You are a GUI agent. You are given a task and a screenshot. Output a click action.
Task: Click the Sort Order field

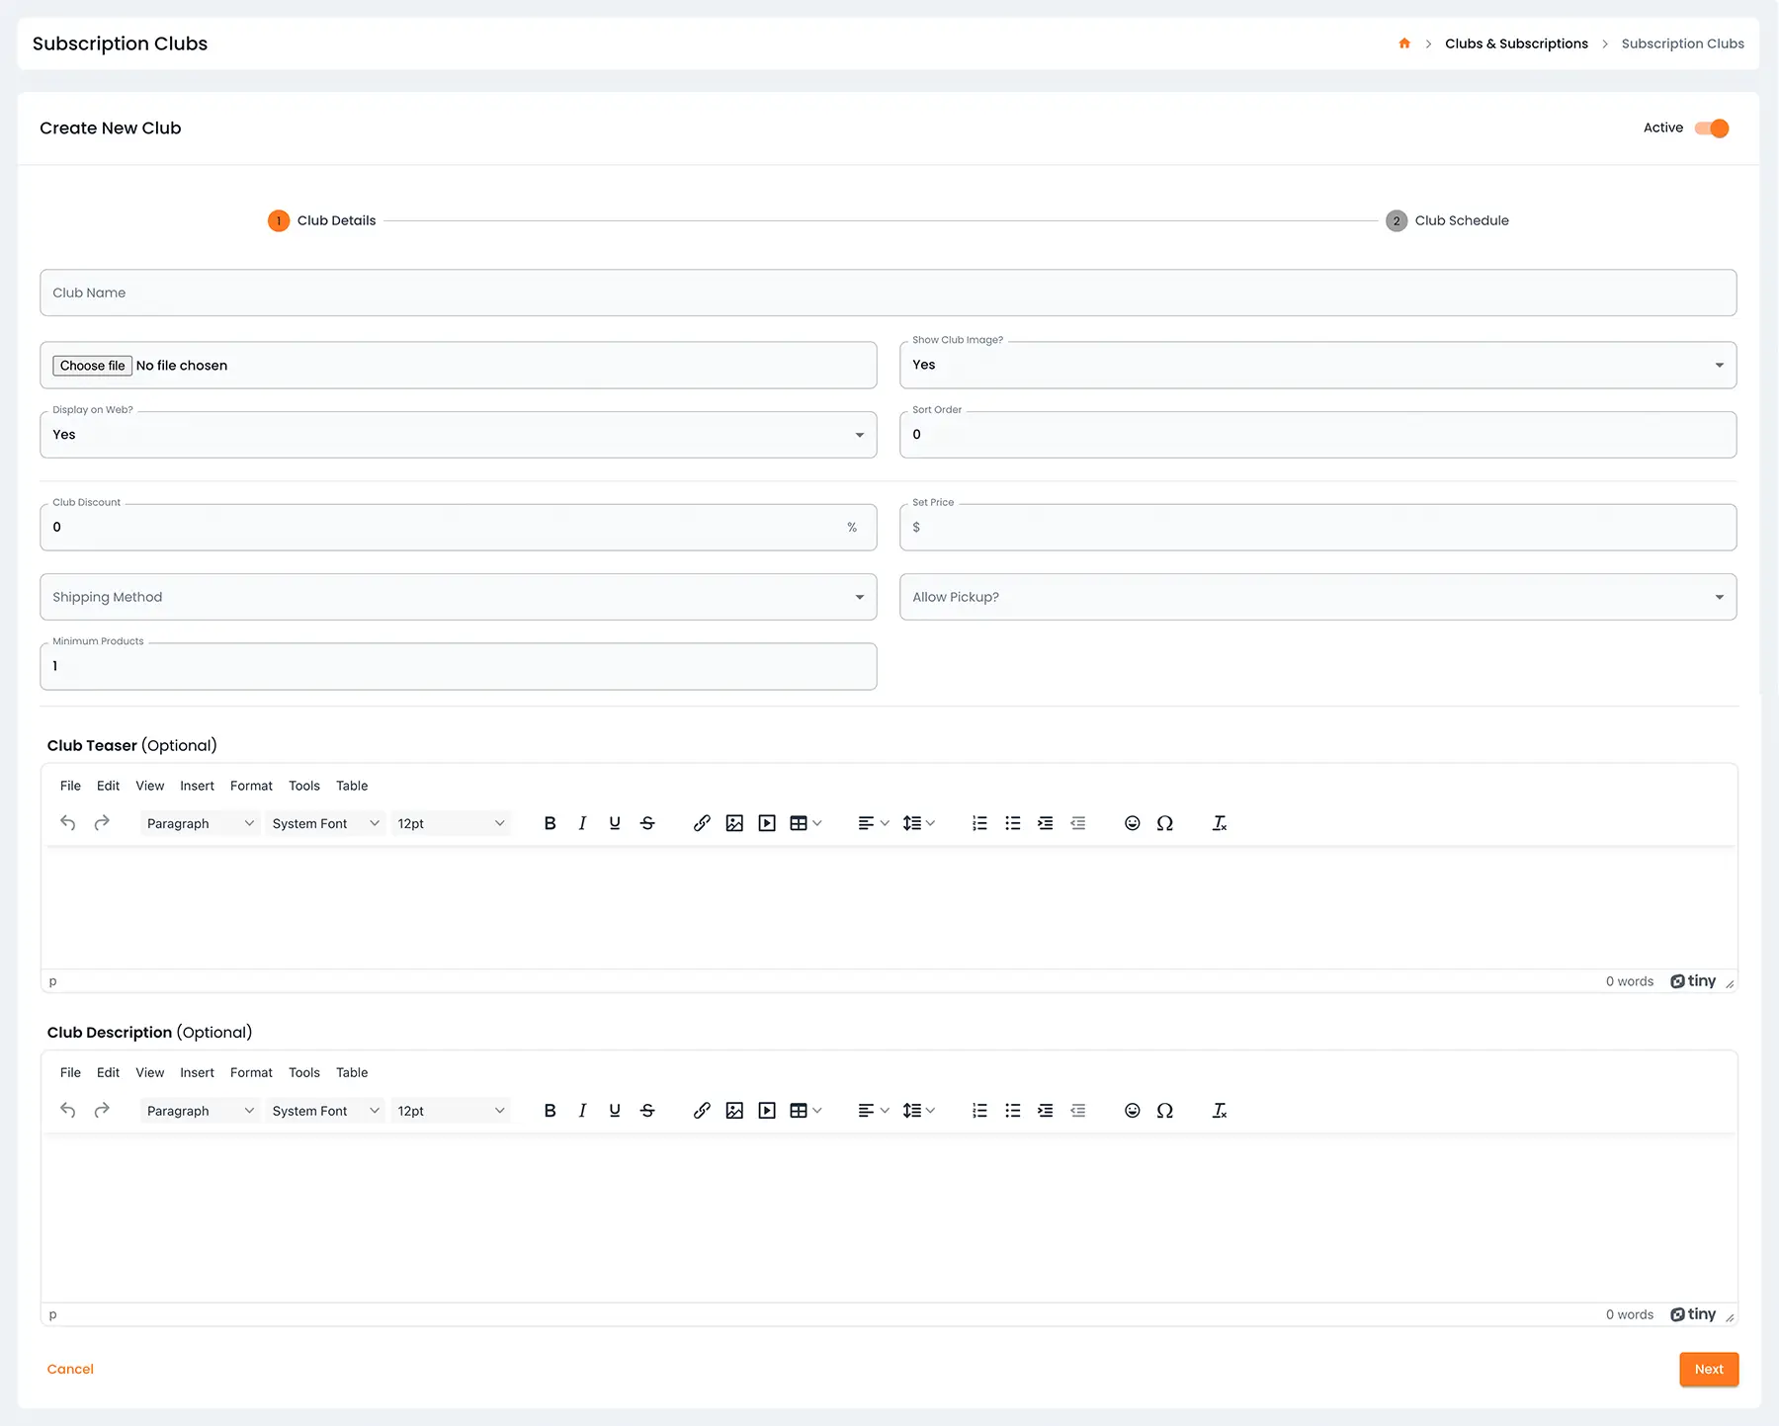pos(1317,435)
